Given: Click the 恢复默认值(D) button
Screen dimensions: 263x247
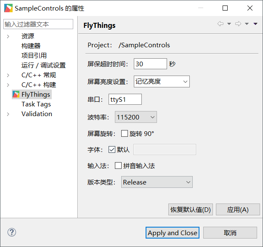Looking at the screenshot, I should coord(191,209).
